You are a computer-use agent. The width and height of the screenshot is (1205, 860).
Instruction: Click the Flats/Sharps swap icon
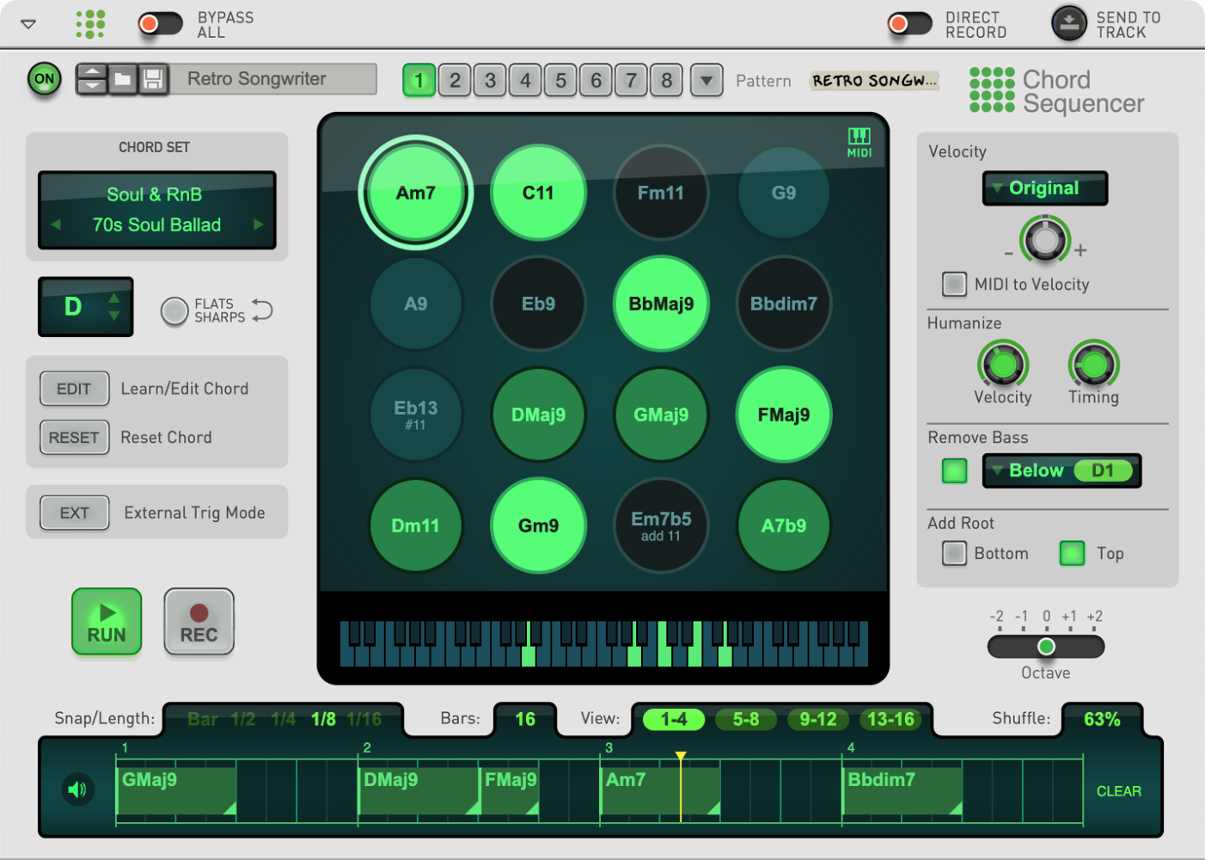point(262,311)
